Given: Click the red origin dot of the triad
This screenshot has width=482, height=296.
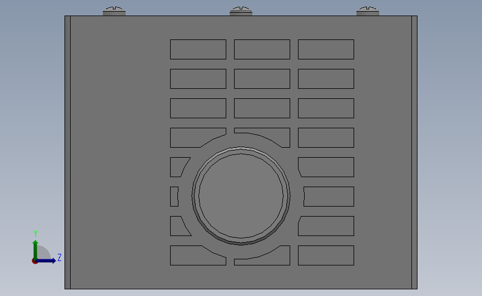Looking at the screenshot, I should [34, 261].
